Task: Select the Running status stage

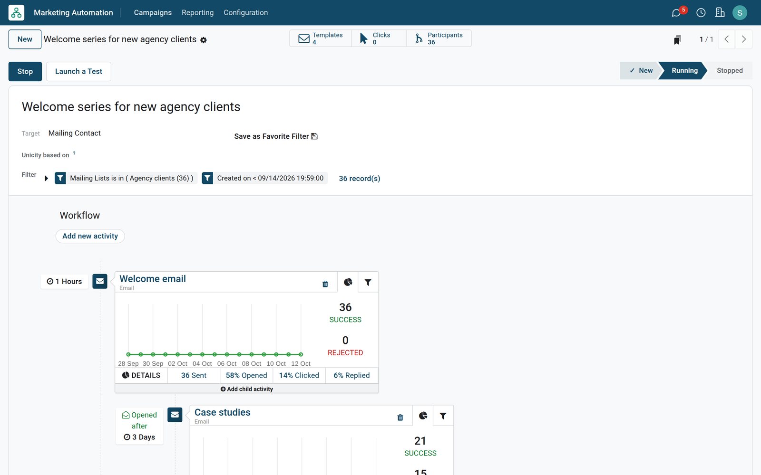Action: (x=684, y=71)
